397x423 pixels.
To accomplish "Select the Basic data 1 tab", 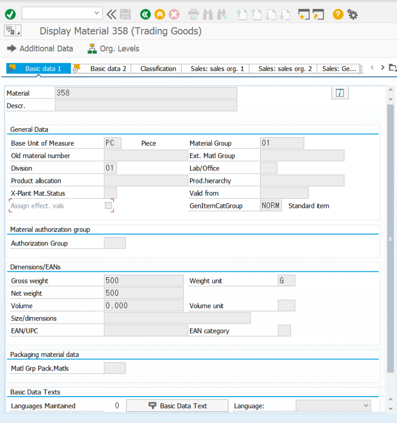I will 39,69.
